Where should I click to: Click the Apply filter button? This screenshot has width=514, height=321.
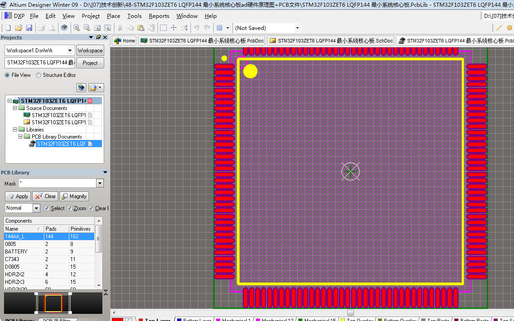click(x=18, y=196)
